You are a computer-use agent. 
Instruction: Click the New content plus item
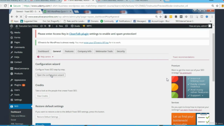click(x=59, y=26)
